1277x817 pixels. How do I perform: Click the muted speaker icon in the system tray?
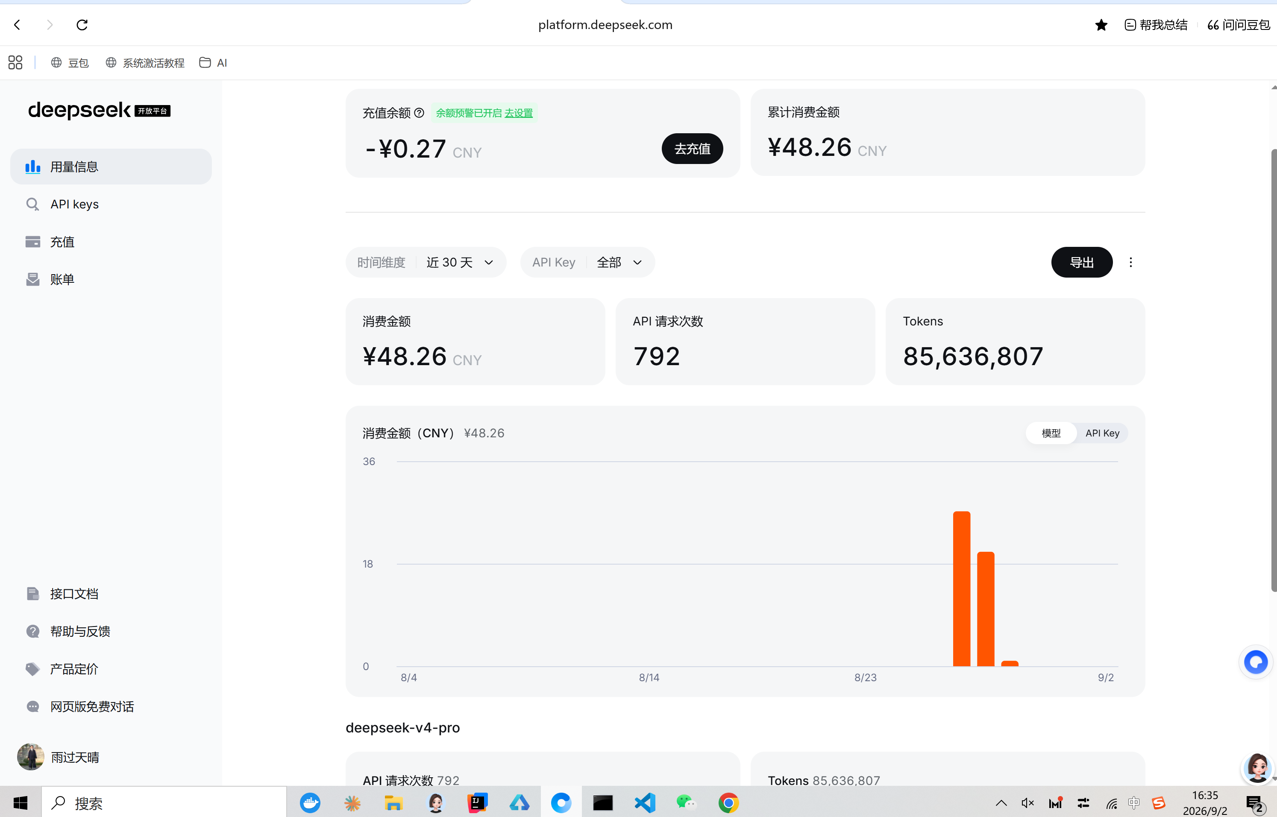pyautogui.click(x=1027, y=803)
